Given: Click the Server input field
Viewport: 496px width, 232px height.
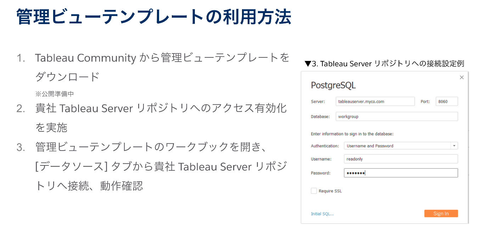Looking at the screenshot, I should point(375,101).
